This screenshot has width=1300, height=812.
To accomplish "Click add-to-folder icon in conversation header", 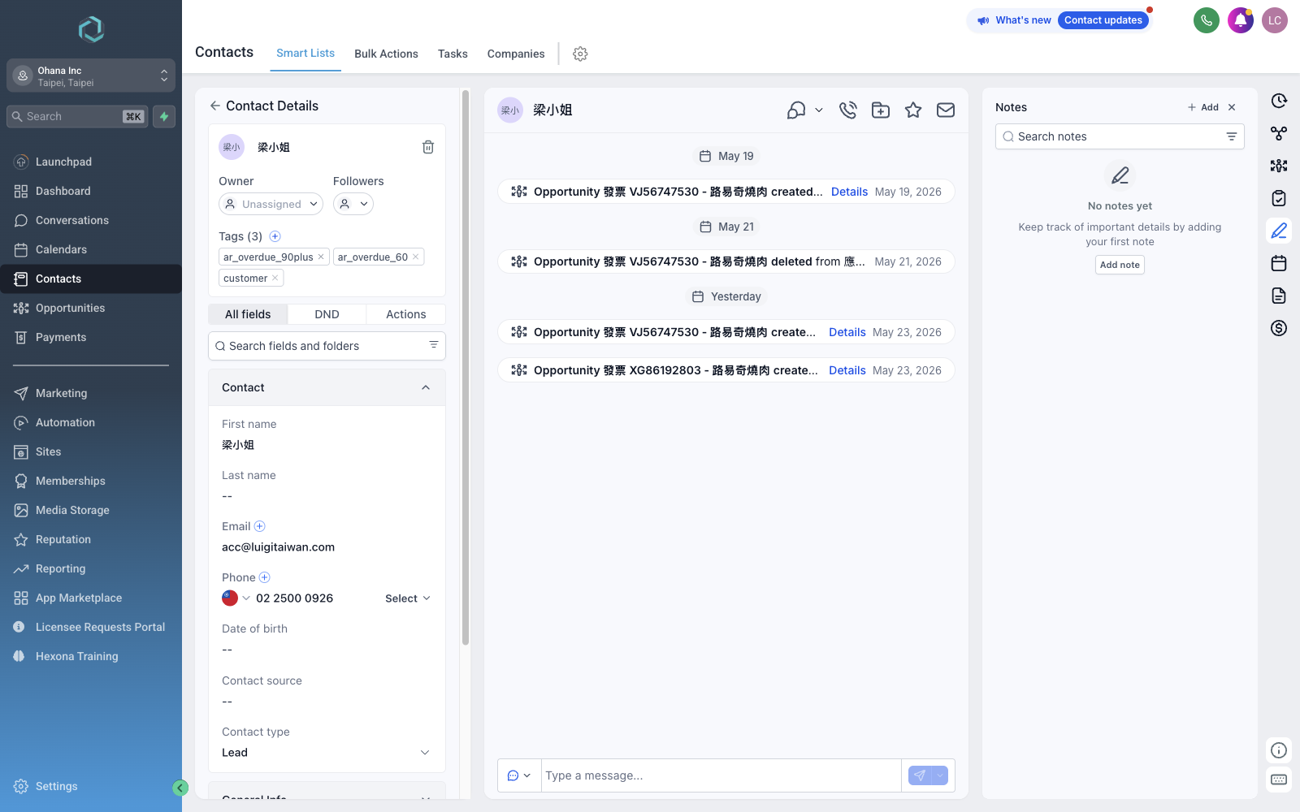I will click(881, 110).
